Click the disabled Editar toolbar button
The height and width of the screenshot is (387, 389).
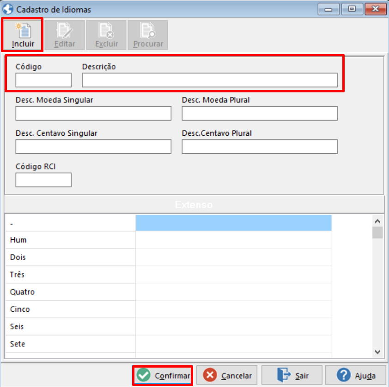coord(65,35)
